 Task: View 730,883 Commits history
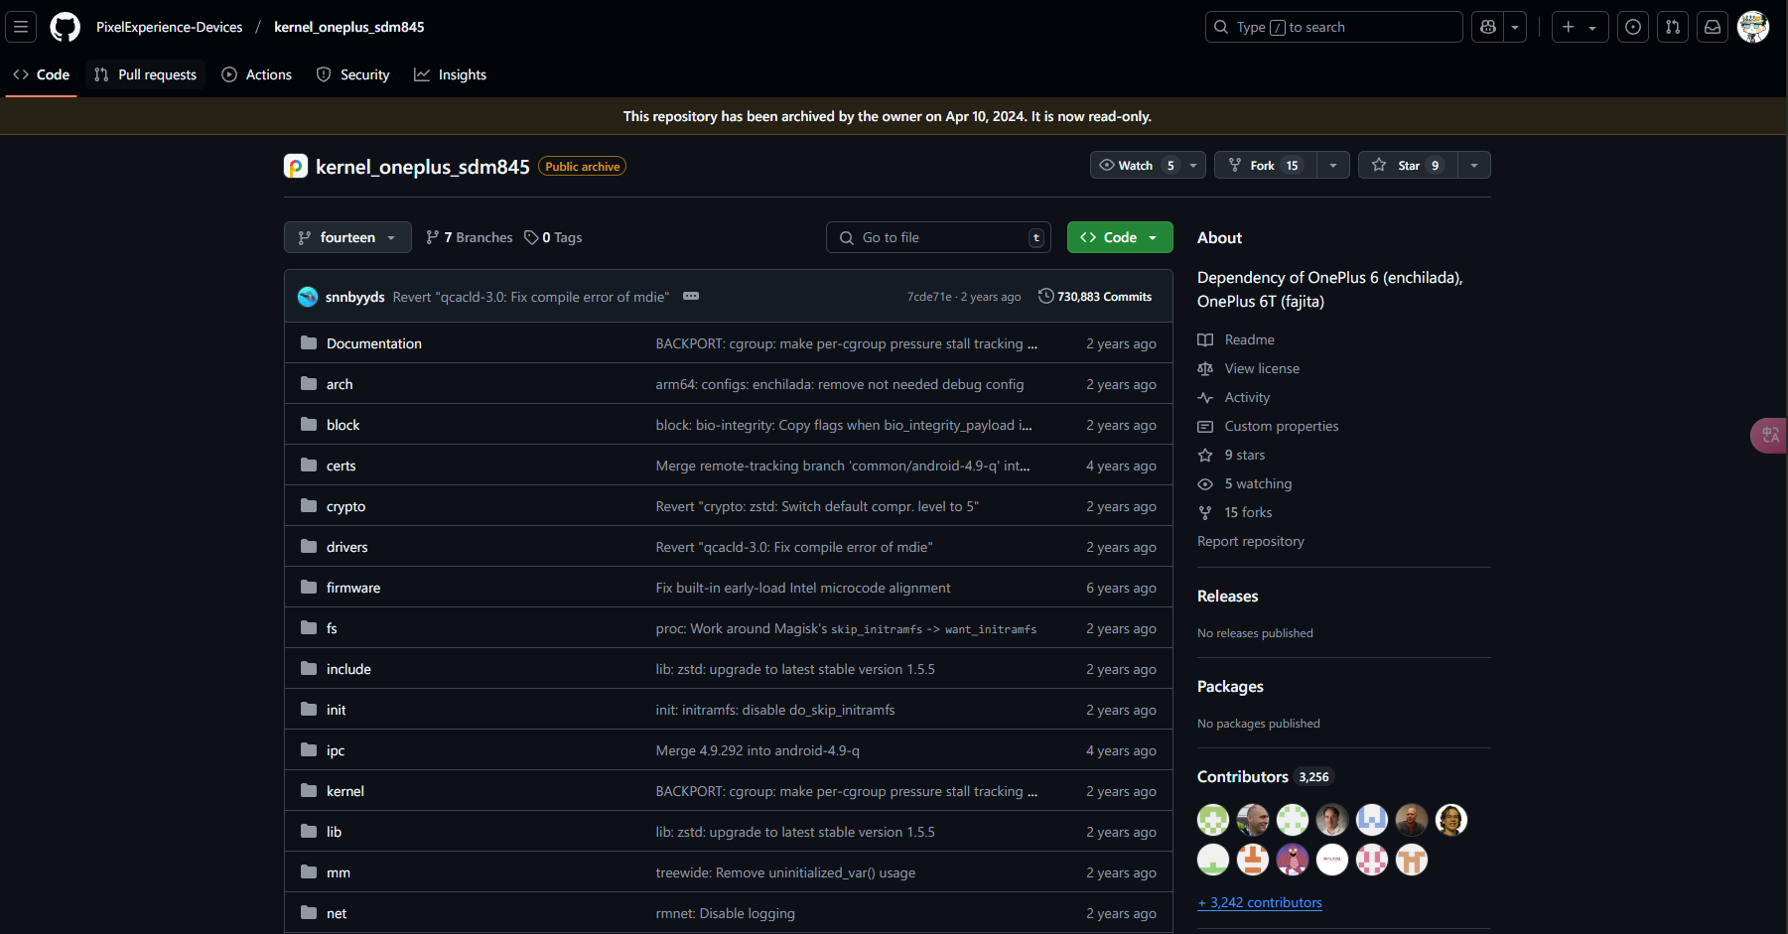pos(1095,296)
